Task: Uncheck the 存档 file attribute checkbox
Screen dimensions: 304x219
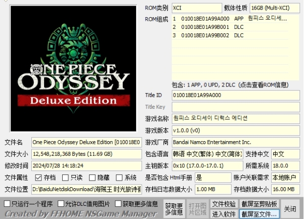Action: (38, 178)
